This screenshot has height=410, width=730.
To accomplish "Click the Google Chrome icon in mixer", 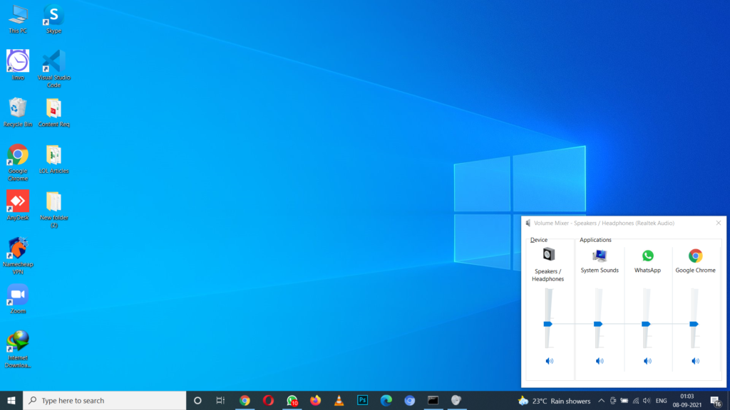I will tap(695, 256).
